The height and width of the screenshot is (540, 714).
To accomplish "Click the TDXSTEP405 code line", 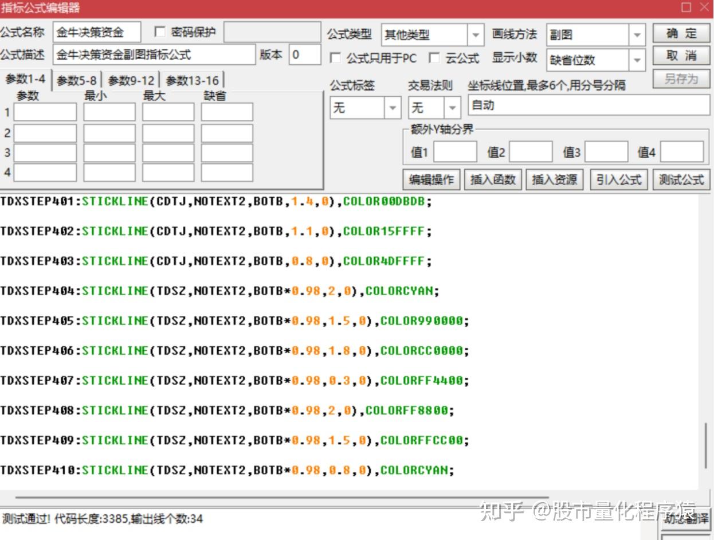I will tap(235, 321).
